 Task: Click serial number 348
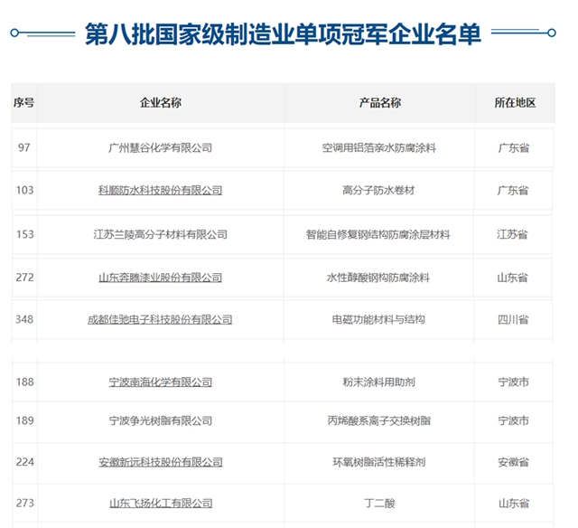coord(24,319)
